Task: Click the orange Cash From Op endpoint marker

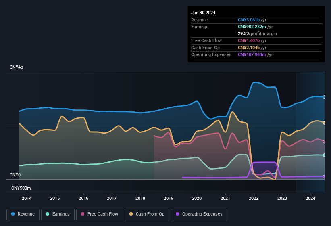Action: 324,123
